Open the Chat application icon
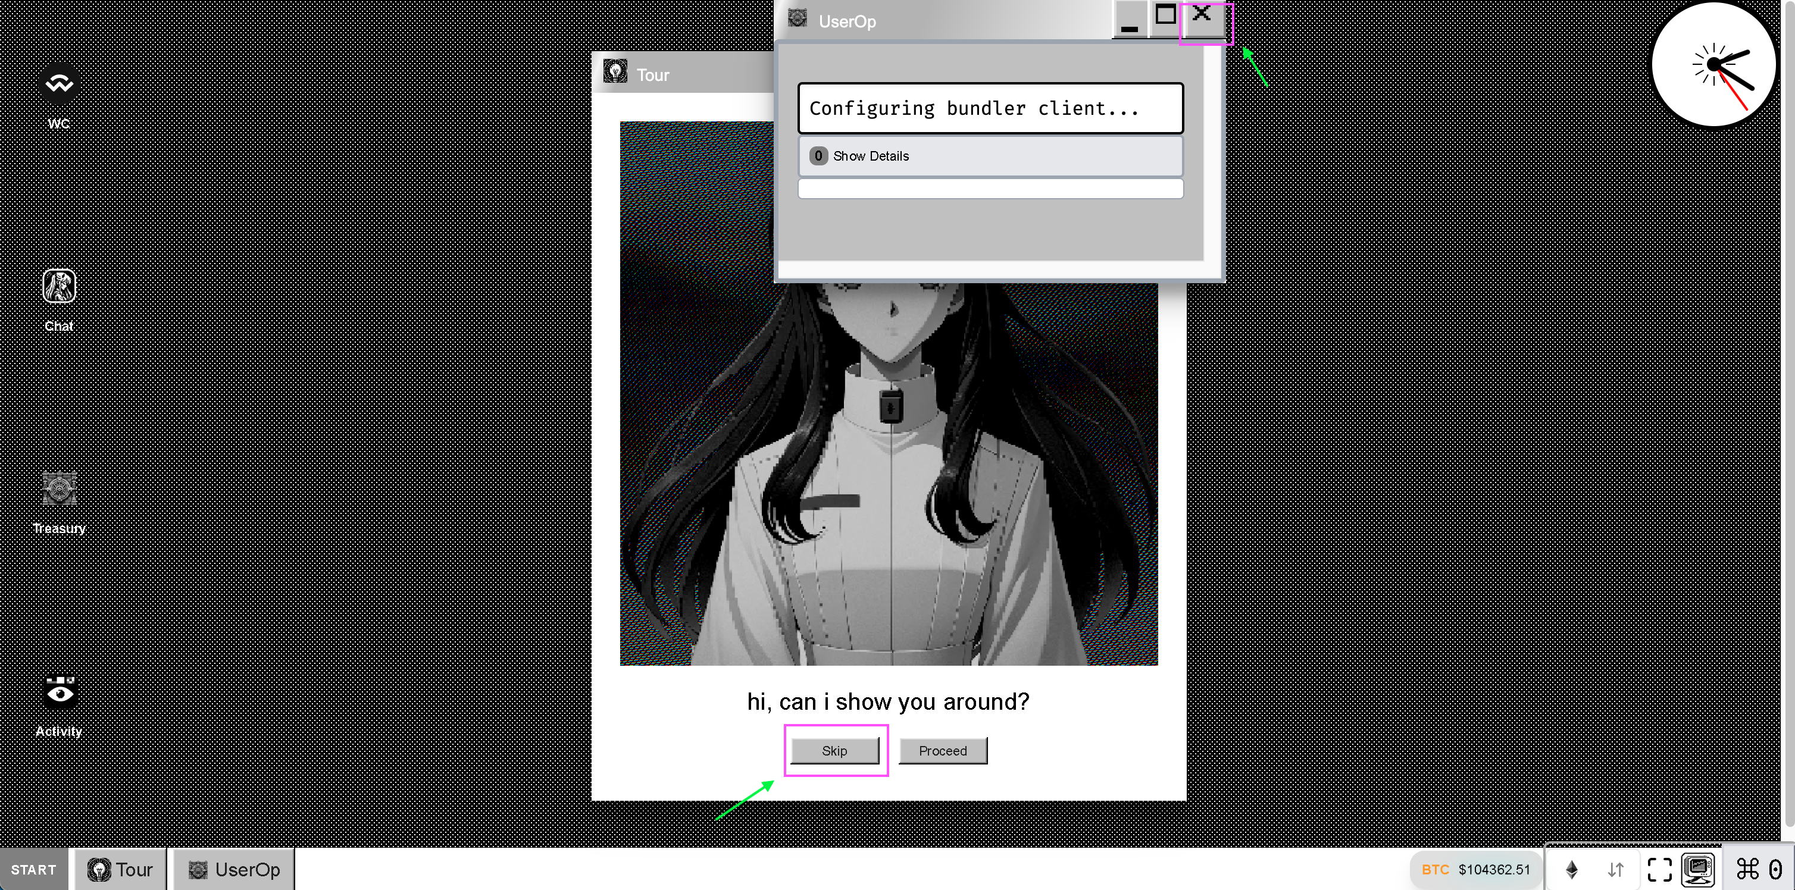The image size is (1795, 890). [58, 287]
